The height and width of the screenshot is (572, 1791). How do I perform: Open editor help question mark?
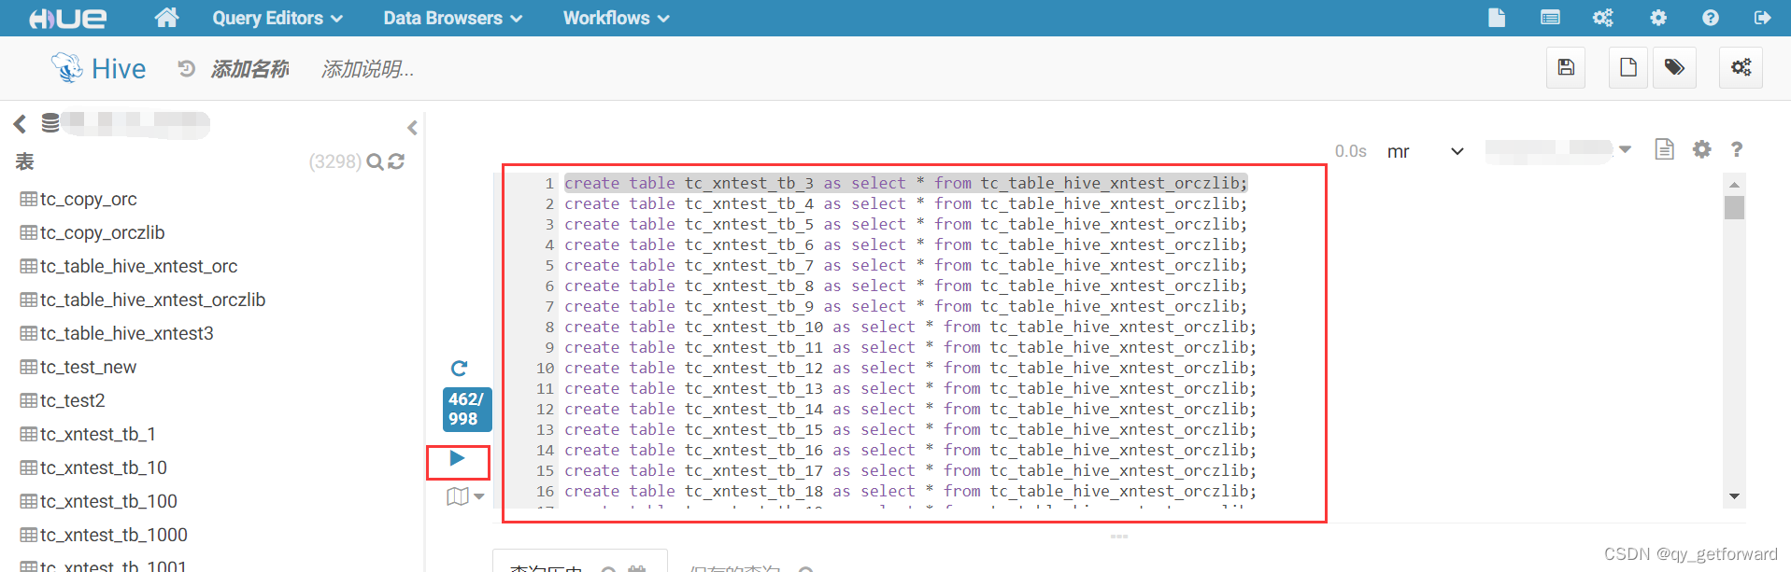1737,149
